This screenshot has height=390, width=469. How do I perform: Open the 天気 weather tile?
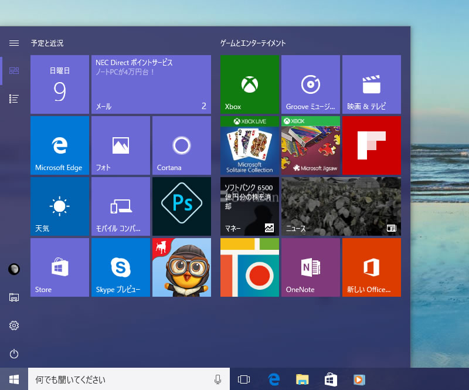60,206
